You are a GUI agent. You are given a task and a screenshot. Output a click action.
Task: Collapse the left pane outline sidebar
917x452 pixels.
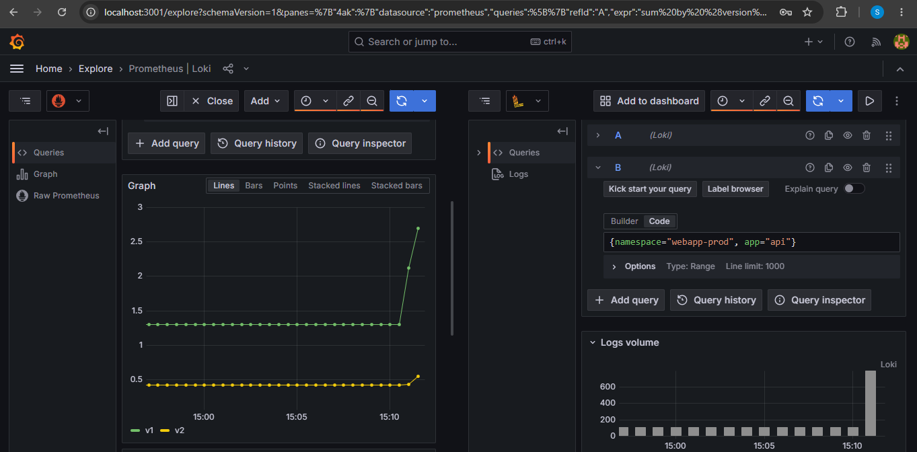click(103, 131)
